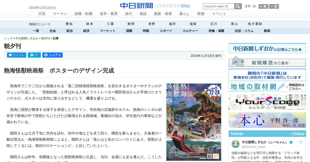
Task: Select 石川 regional news
Action: [214, 24]
